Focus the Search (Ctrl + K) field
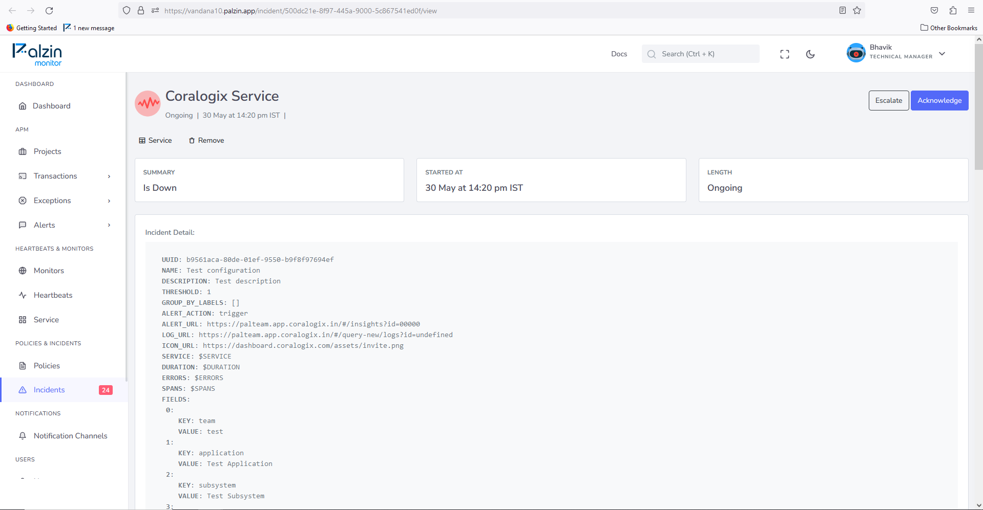 pyautogui.click(x=700, y=54)
